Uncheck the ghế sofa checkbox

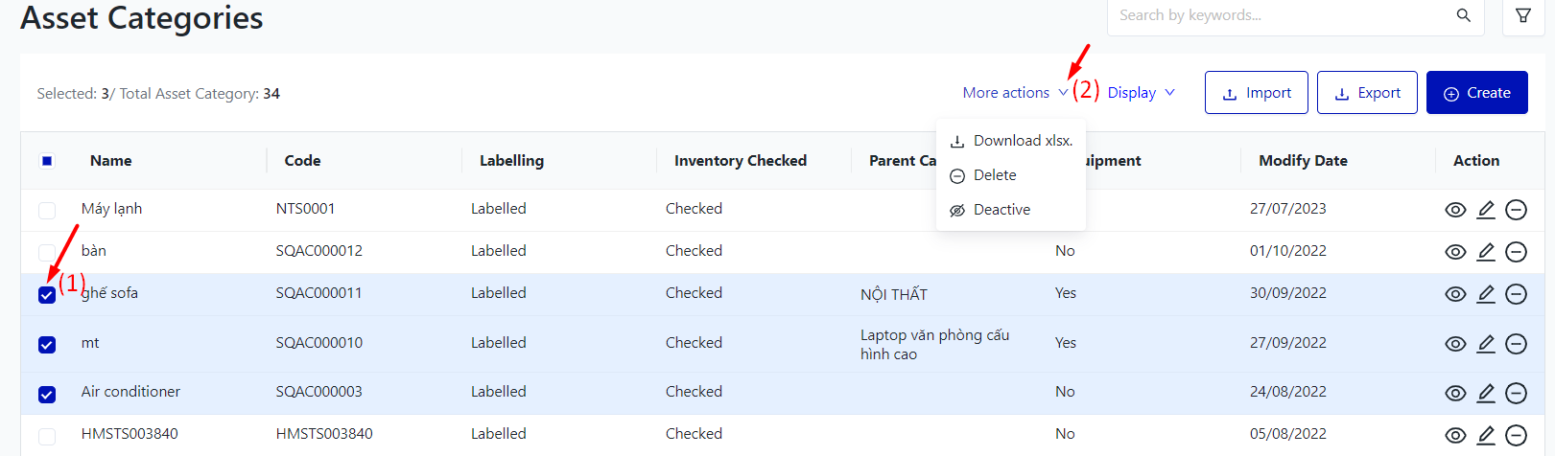(x=47, y=295)
